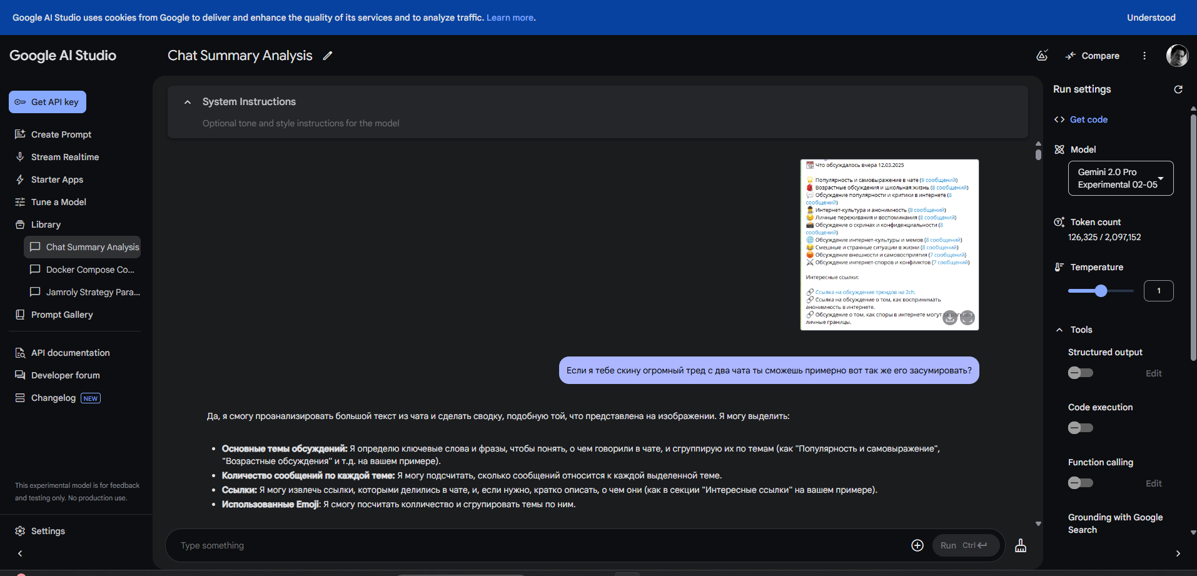Click the Stream Realtime microphone icon
Viewport: 1197px width, 576px height.
tap(20, 157)
